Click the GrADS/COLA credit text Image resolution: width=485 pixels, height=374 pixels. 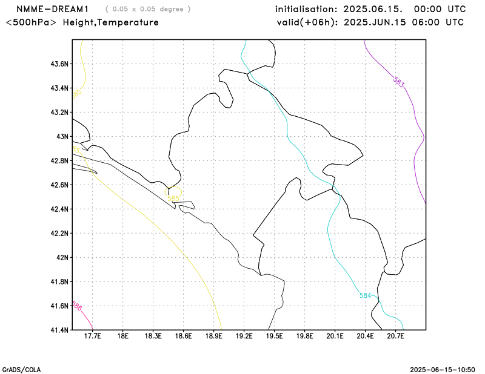tap(21, 370)
